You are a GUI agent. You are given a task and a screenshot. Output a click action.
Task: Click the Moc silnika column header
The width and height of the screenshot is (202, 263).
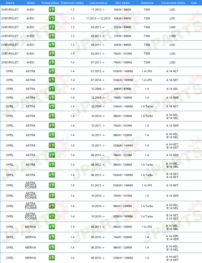122,3
